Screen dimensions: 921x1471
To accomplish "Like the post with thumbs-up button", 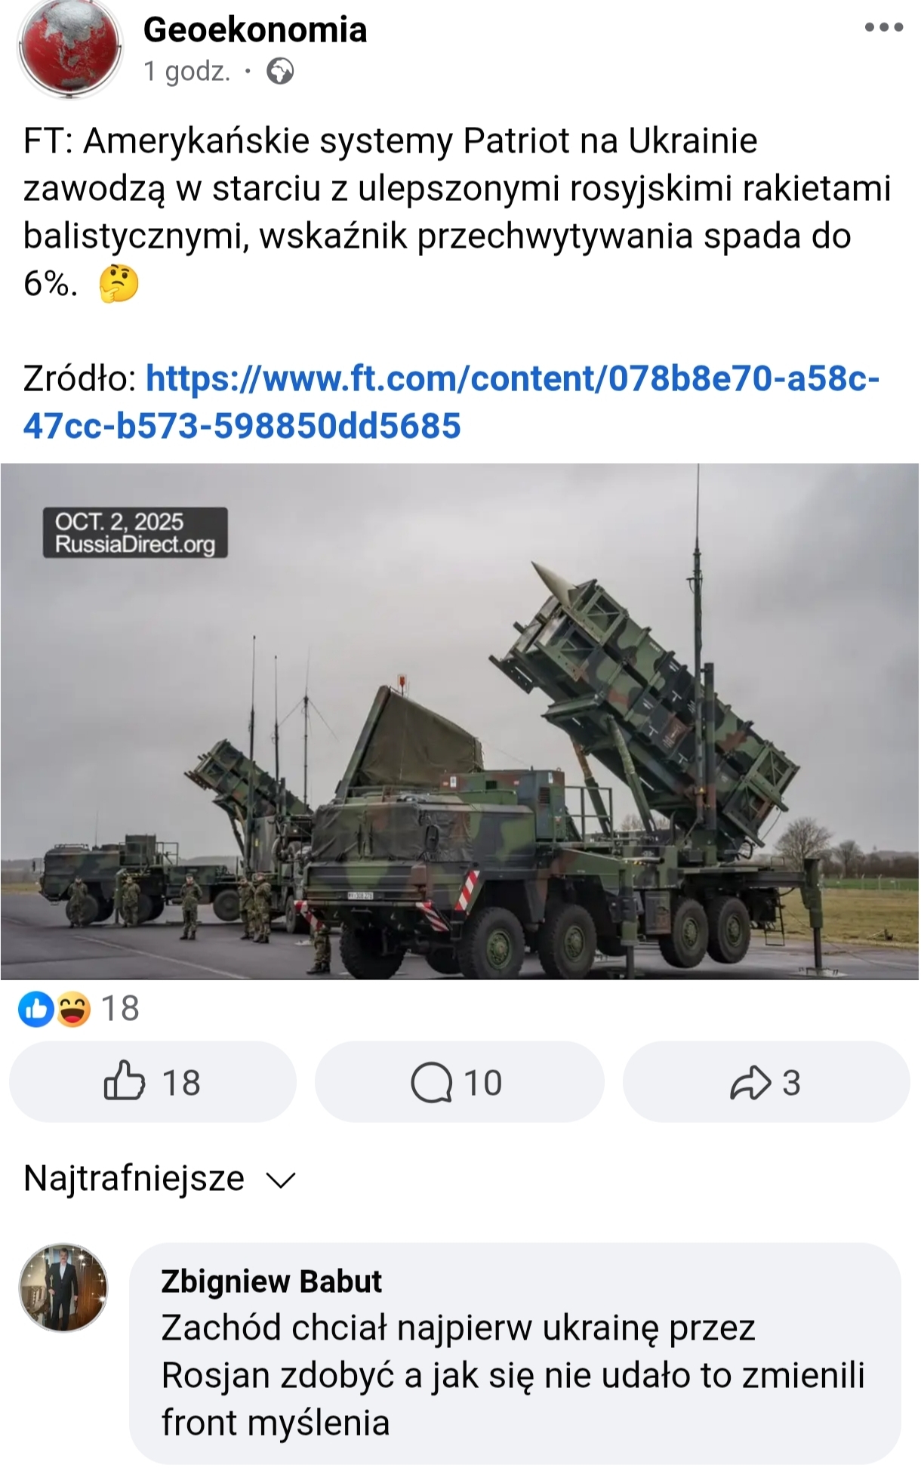I will click(152, 1082).
